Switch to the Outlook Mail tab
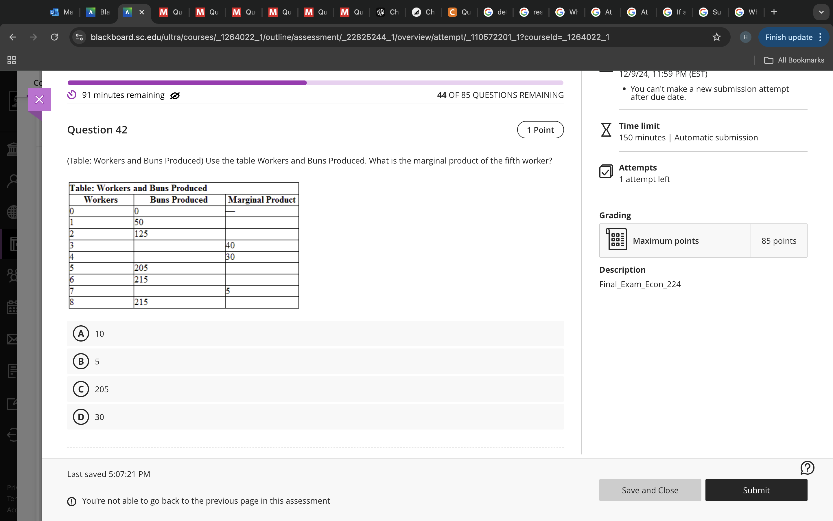This screenshot has width=833, height=521. point(62,12)
